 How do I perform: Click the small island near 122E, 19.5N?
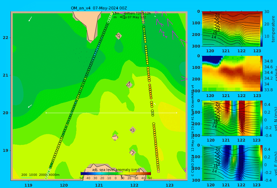point(132,130)
